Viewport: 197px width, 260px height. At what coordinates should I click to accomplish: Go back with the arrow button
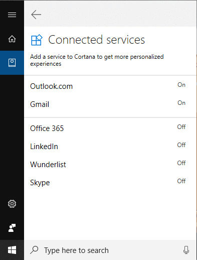pyautogui.click(x=36, y=15)
